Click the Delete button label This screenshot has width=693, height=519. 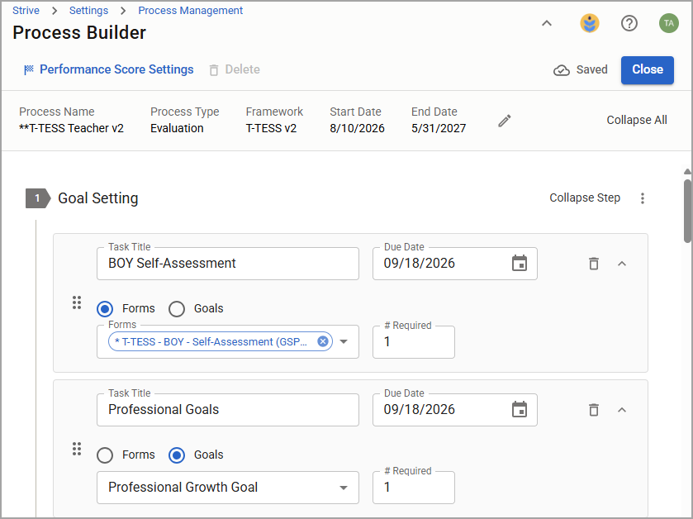click(x=242, y=69)
